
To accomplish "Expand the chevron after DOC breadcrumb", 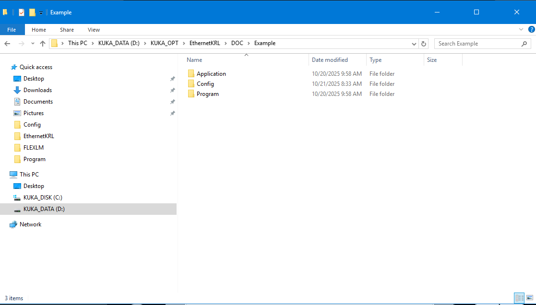I will (x=249, y=43).
